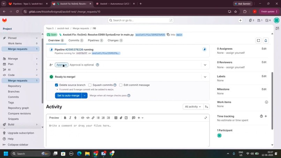Expand the Plan sidebar section
Viewport: 281px width, 158px height.
coord(37,64)
